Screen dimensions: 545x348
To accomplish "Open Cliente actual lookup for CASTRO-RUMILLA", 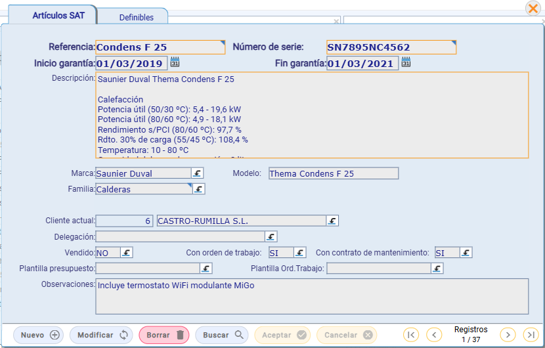I will [x=332, y=221].
